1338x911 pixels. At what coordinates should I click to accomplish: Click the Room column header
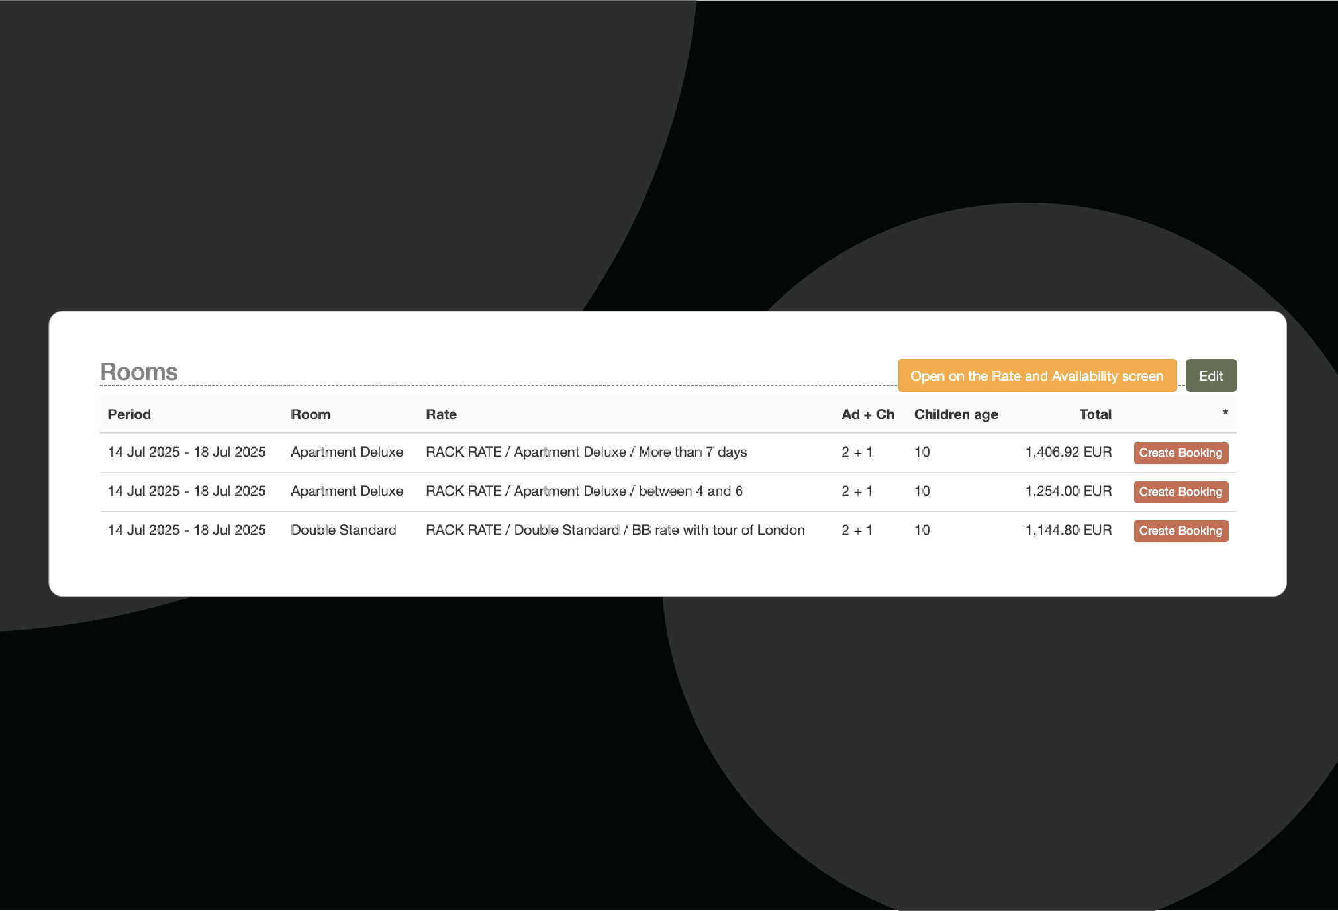coord(310,414)
